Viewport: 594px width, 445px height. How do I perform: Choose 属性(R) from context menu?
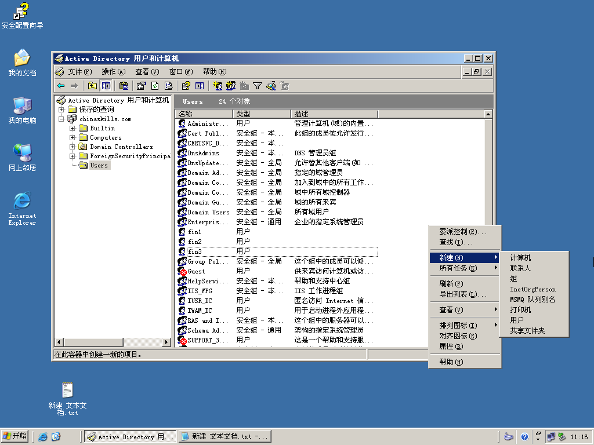point(465,346)
